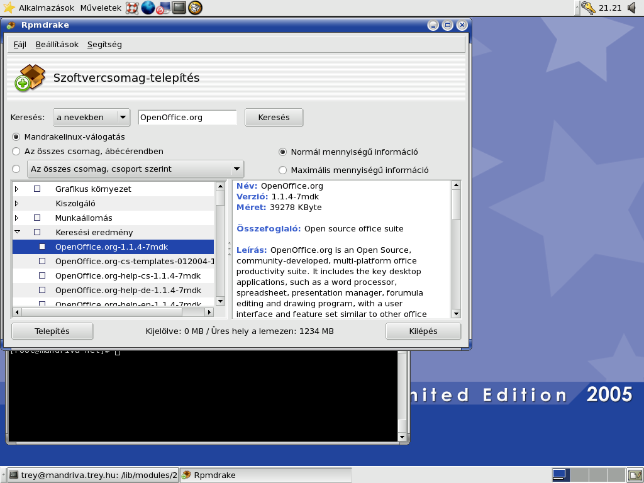Viewport: 644px width, 483px height.
Task: Click the Telepítés install button
Action: pos(52,331)
